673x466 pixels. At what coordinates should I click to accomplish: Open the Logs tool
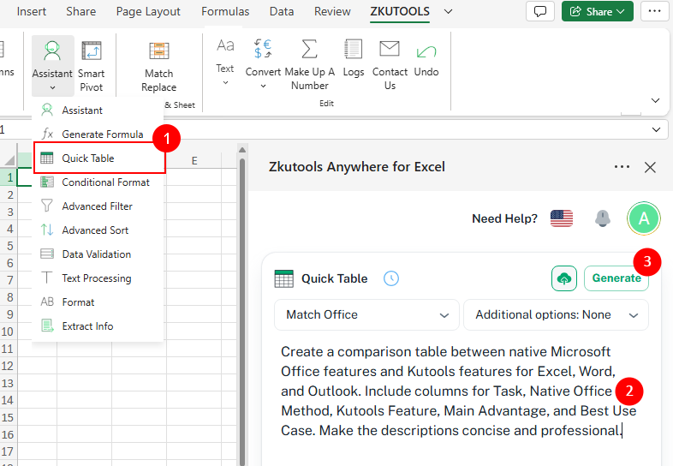click(x=354, y=58)
